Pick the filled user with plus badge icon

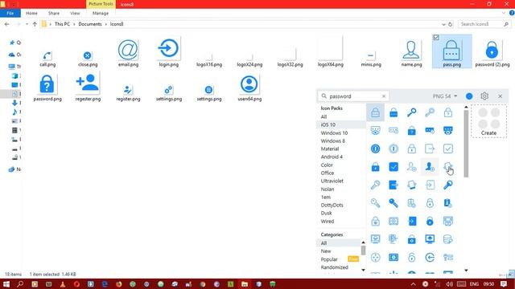coord(430,167)
